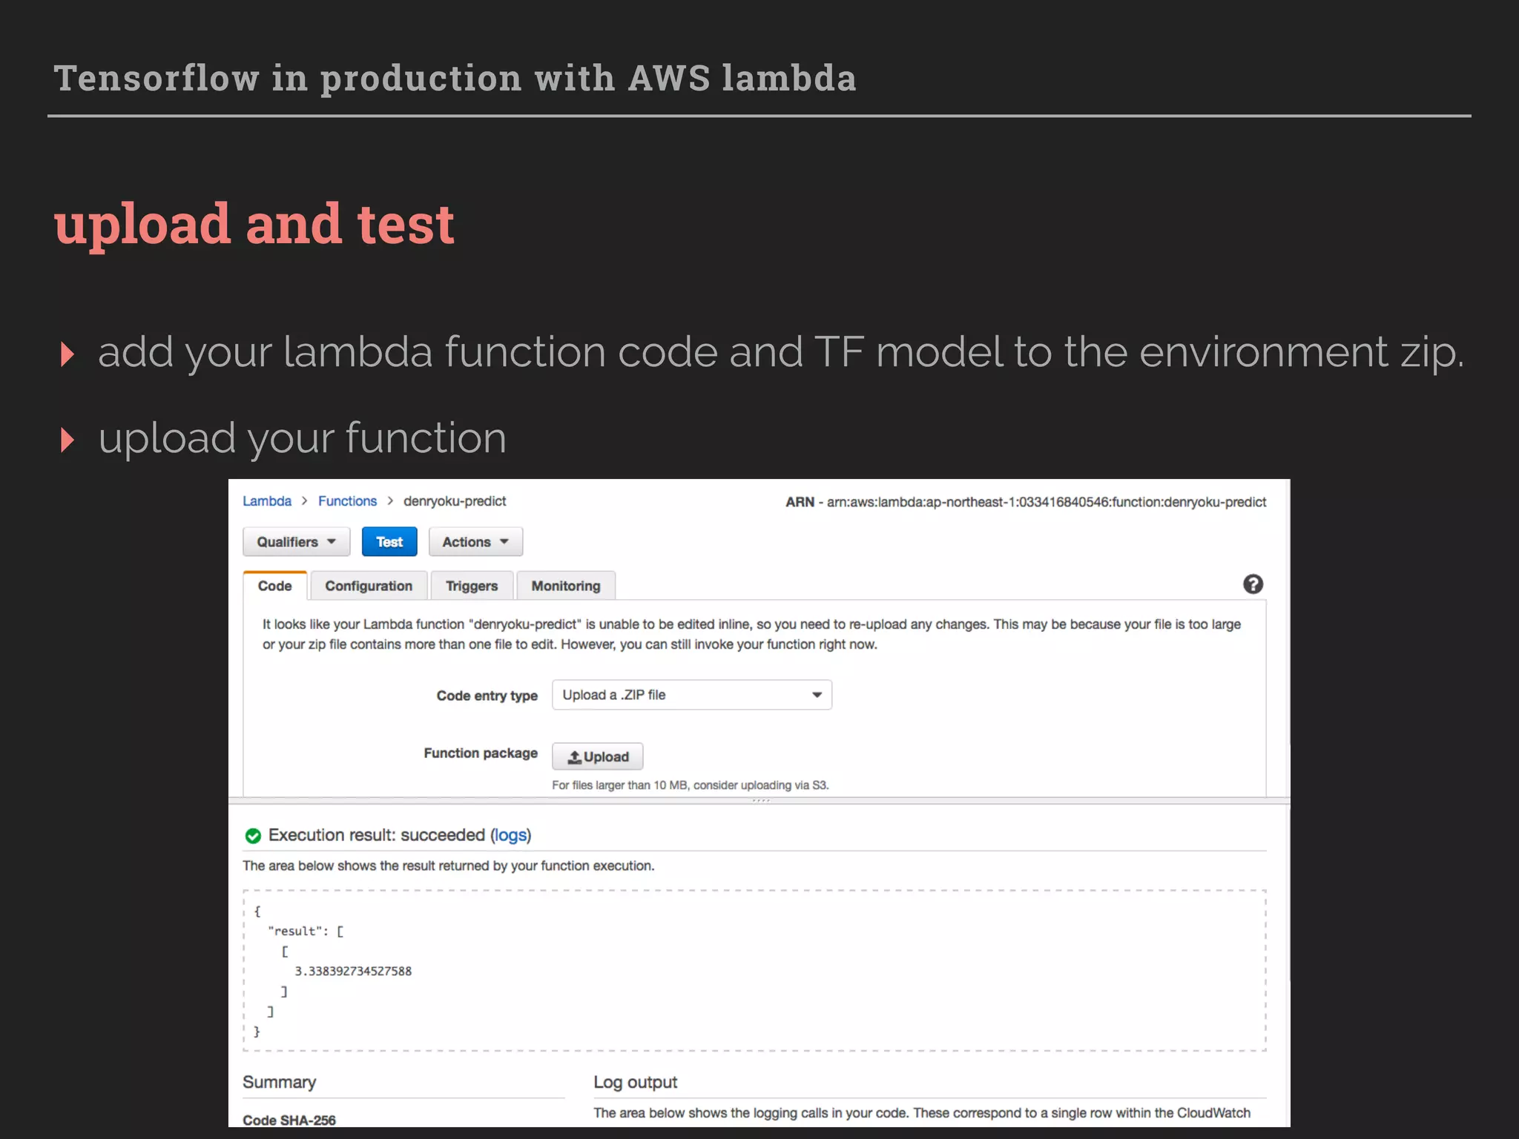1519x1139 pixels.
Task: Click the result value 3.338392734527588
Action: [353, 971]
